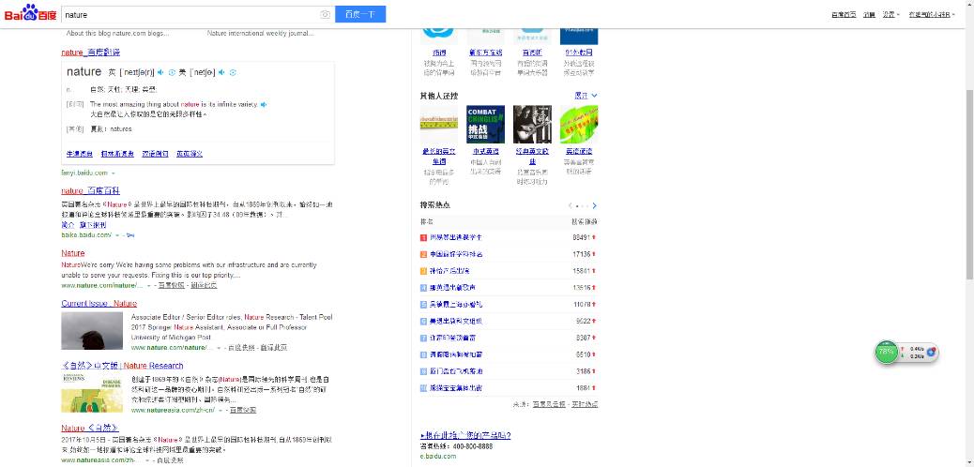Play American pronunciation speaker icon
The height and width of the screenshot is (467, 974).
[221, 72]
